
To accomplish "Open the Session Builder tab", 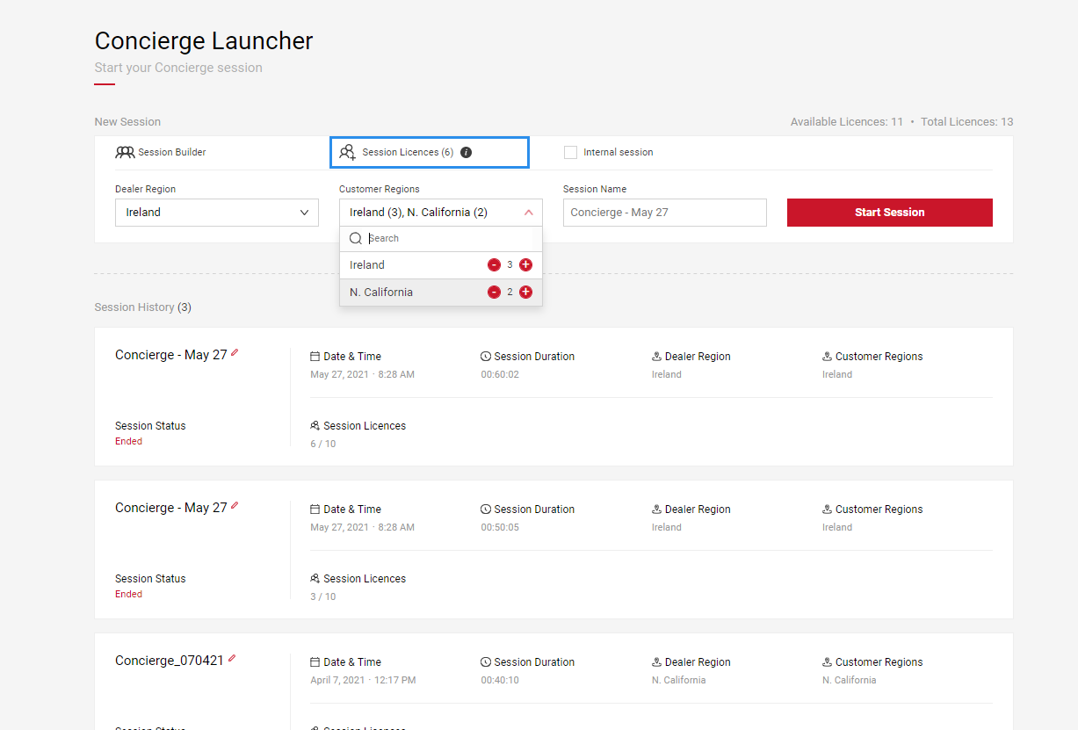I will pyautogui.click(x=161, y=152).
